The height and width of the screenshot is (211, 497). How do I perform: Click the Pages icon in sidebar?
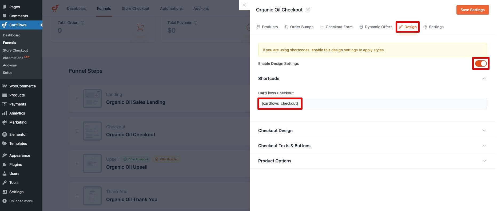5,7
